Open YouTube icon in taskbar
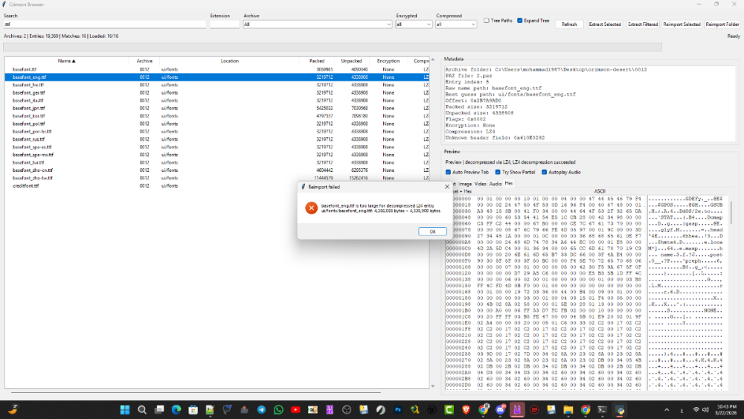Screen dimensions: 744x419 295,409
